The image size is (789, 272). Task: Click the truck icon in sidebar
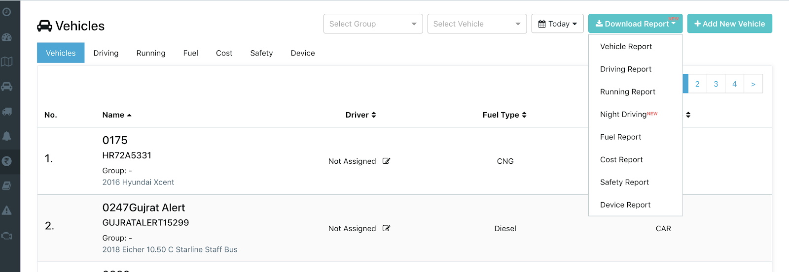[x=7, y=111]
